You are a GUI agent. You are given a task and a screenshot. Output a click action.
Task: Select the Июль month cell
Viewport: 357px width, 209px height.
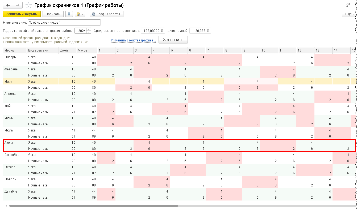coord(15,130)
